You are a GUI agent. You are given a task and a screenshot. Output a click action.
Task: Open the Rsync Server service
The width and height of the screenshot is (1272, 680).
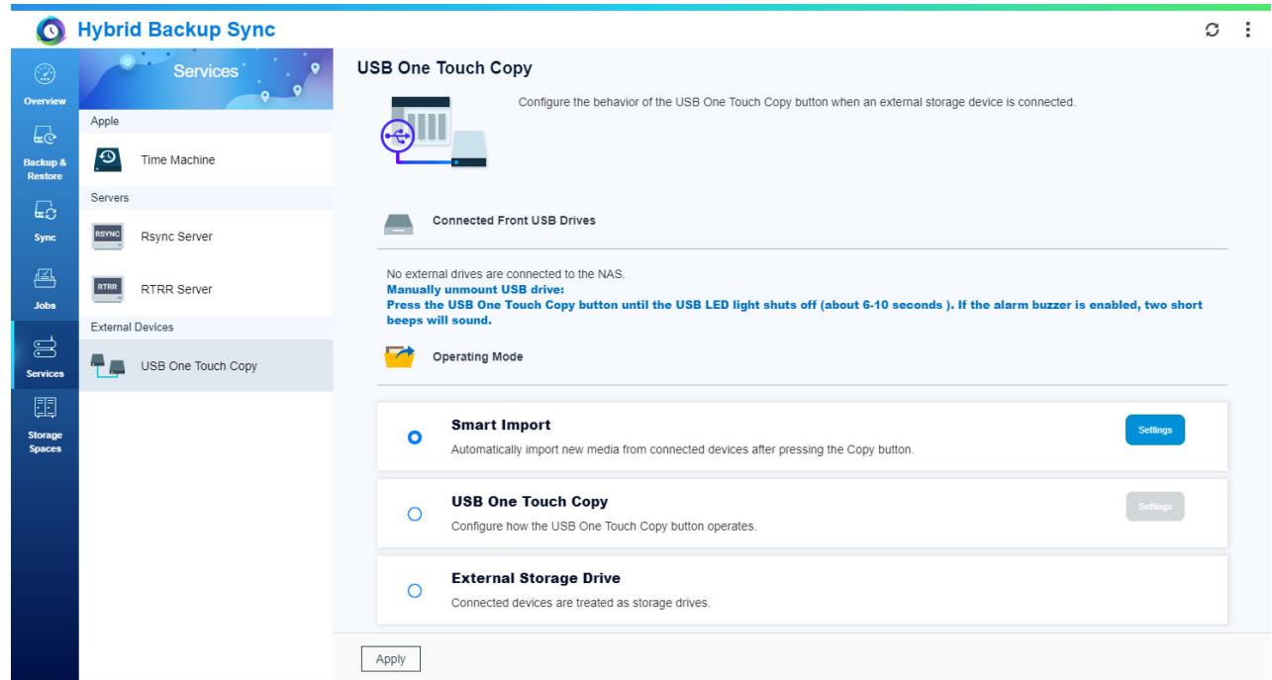(205, 236)
